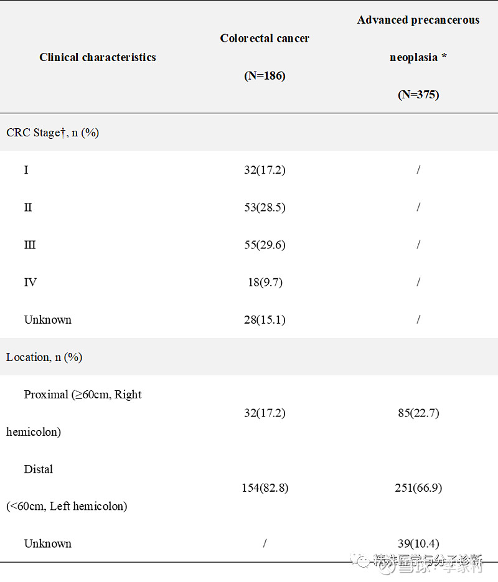The height and width of the screenshot is (582, 498).
Task: Click the unknown stage value 28(15.1)
Action: click(265, 319)
